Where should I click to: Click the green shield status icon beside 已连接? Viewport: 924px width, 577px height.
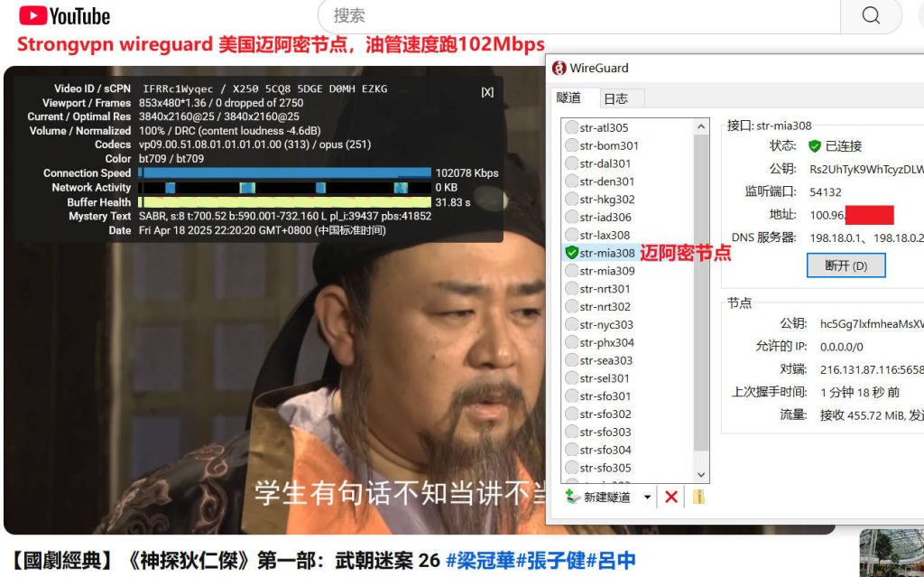pos(815,145)
